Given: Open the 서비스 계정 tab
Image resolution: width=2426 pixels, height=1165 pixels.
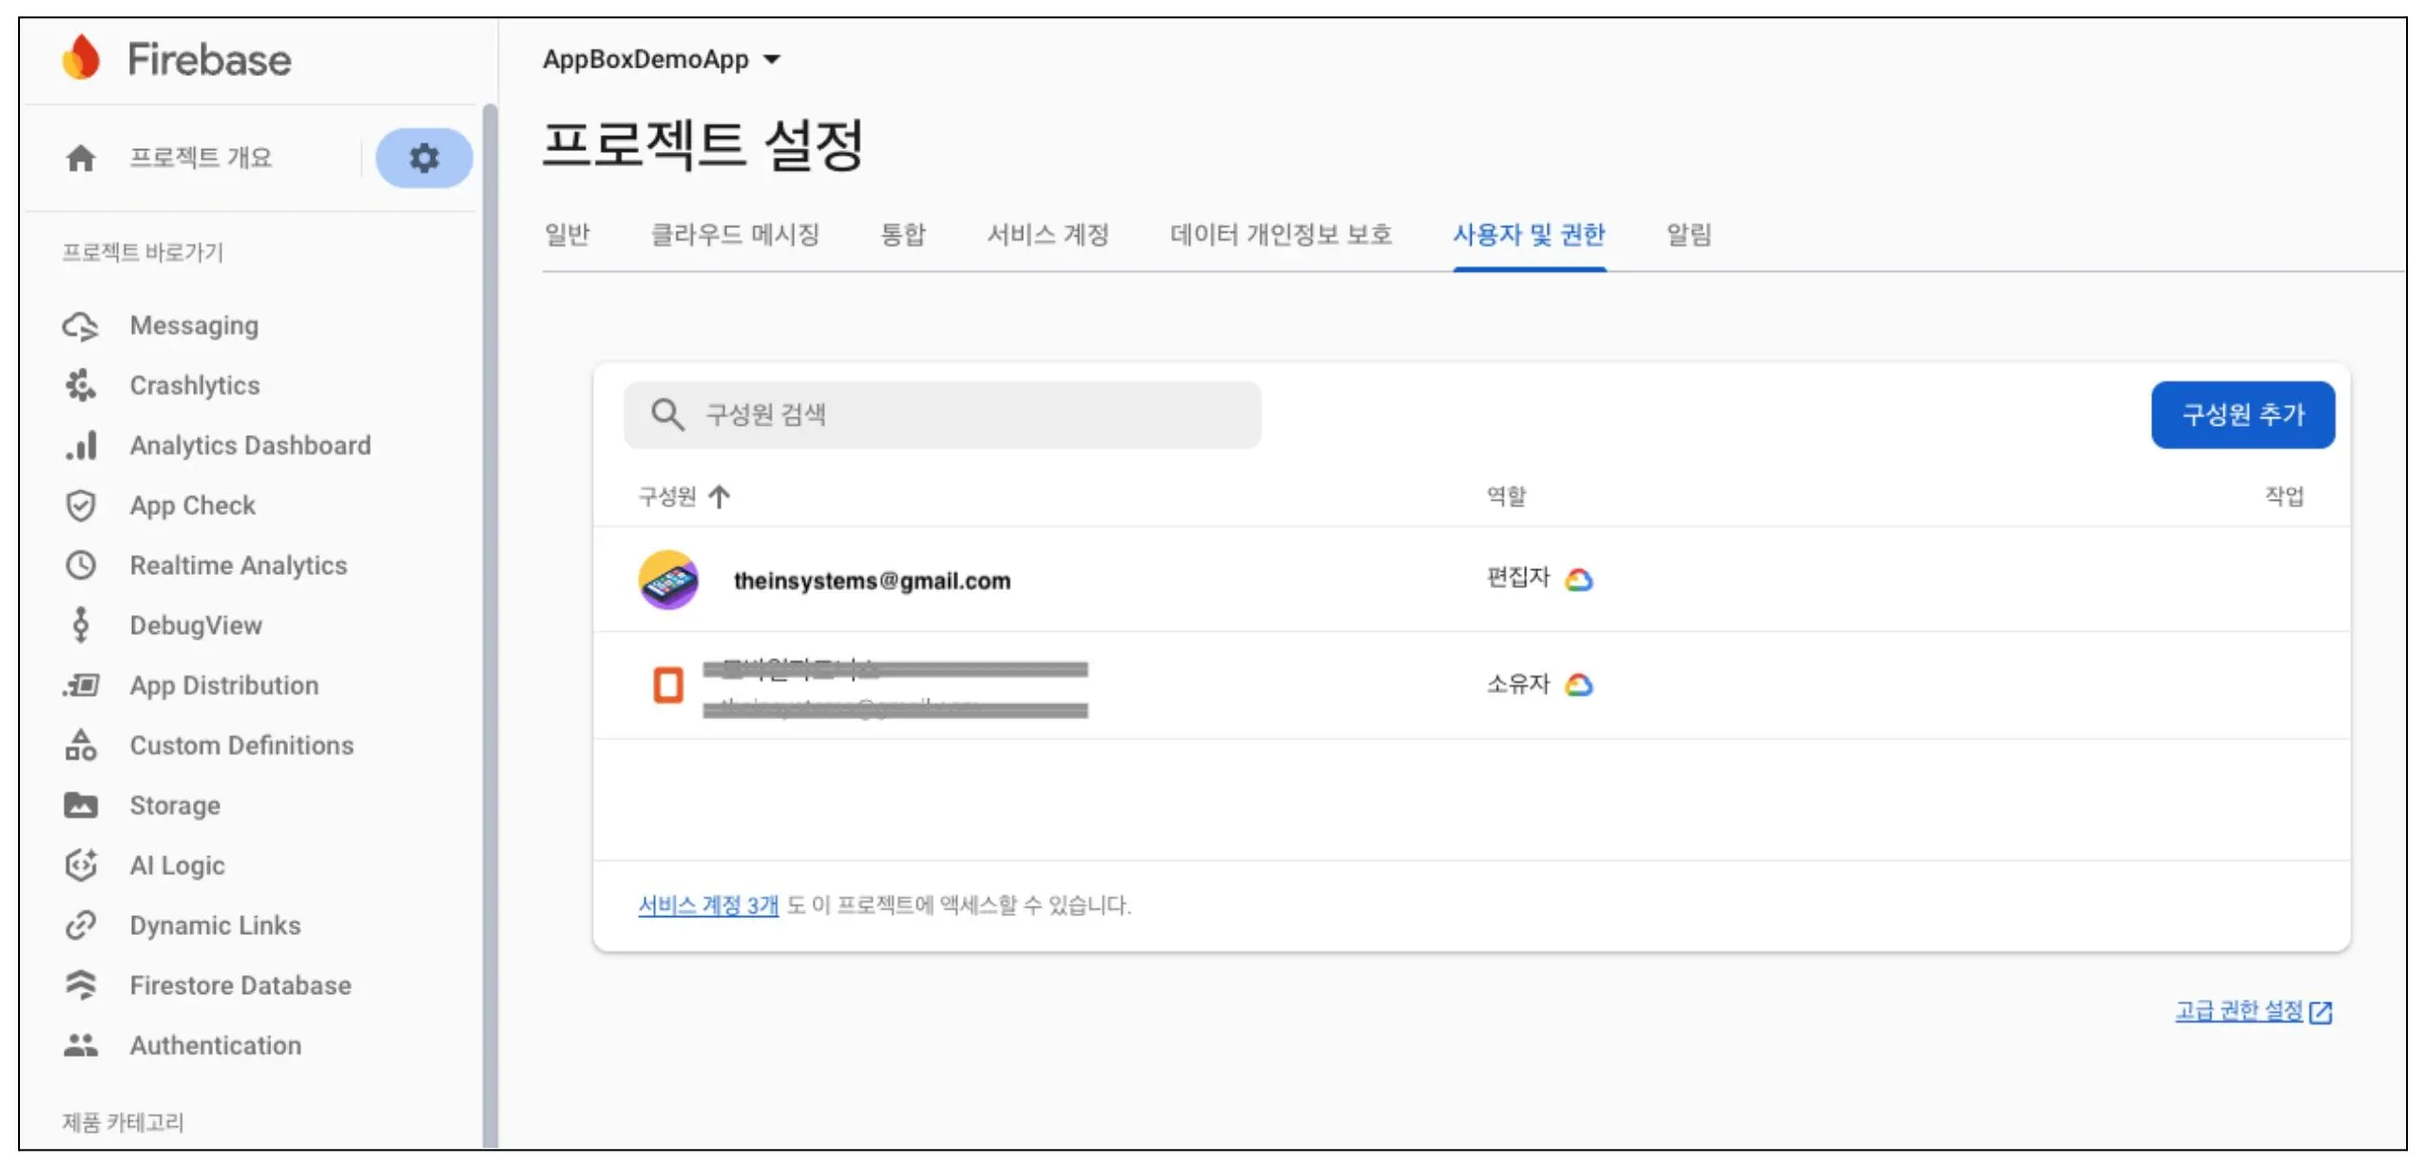Looking at the screenshot, I should point(1048,235).
